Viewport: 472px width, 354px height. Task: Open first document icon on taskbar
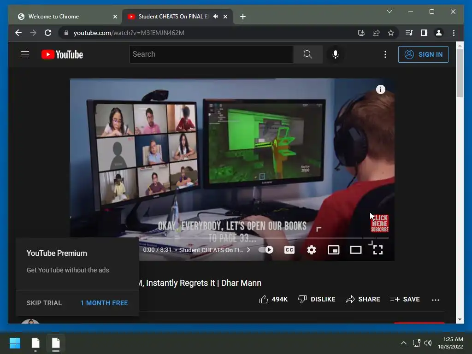pos(35,343)
